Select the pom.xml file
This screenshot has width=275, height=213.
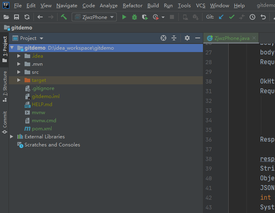coord(42,129)
